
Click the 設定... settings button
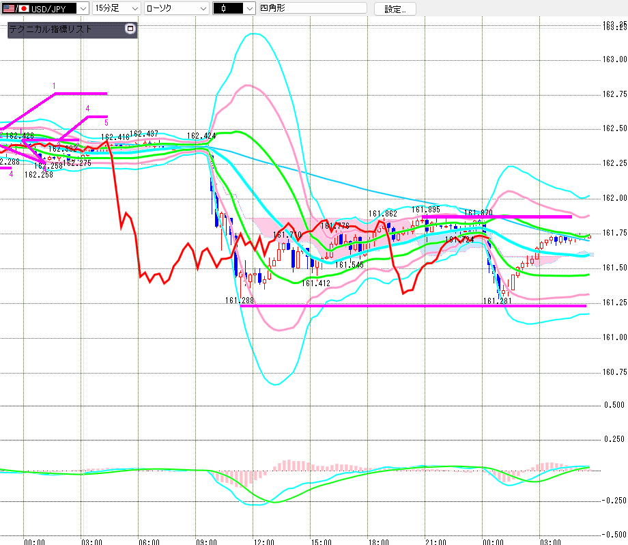[395, 9]
